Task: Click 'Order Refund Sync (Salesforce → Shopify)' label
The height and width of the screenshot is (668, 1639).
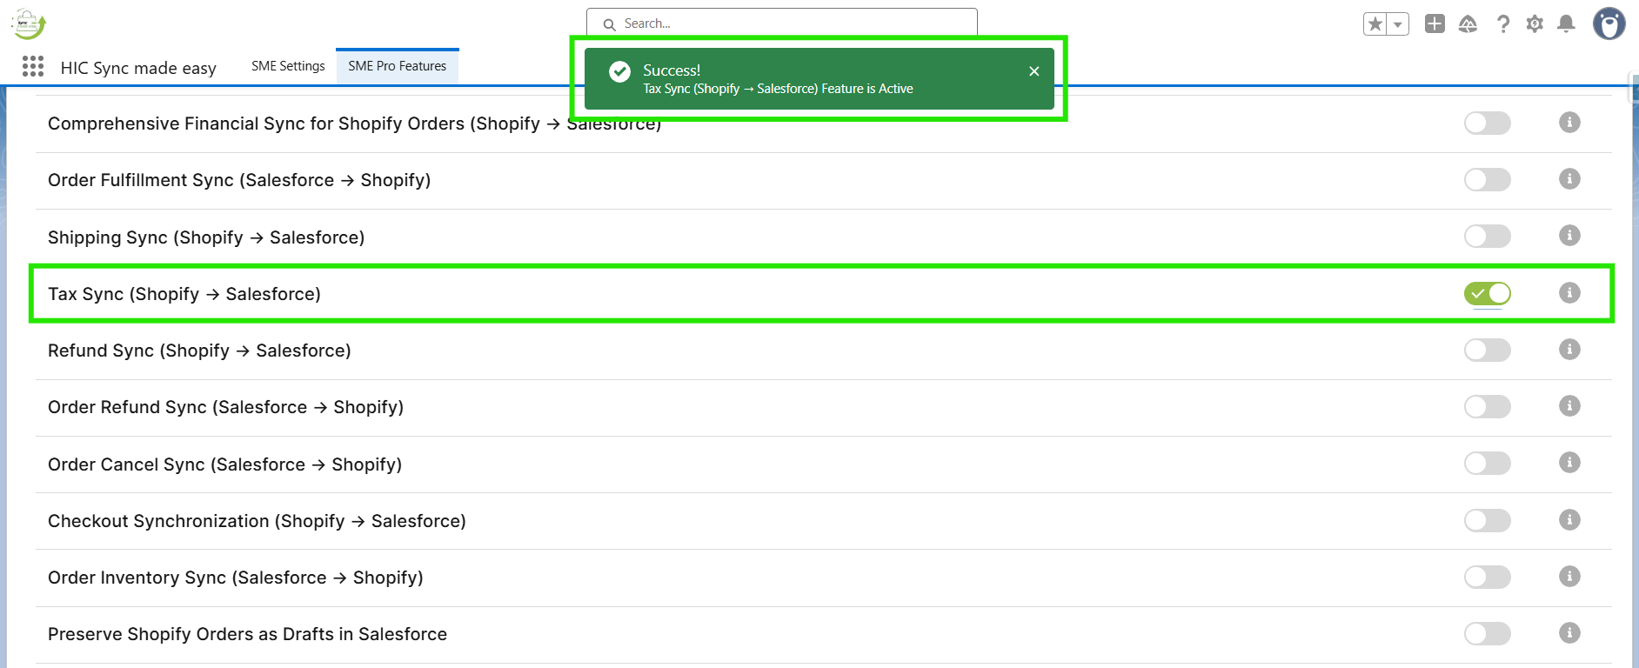Action: pos(225,407)
